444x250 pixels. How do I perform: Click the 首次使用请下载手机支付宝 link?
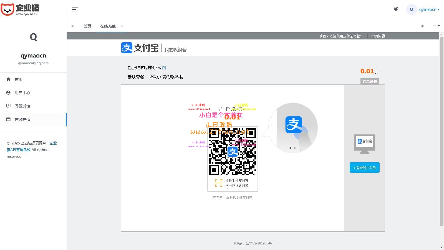[x=232, y=197]
